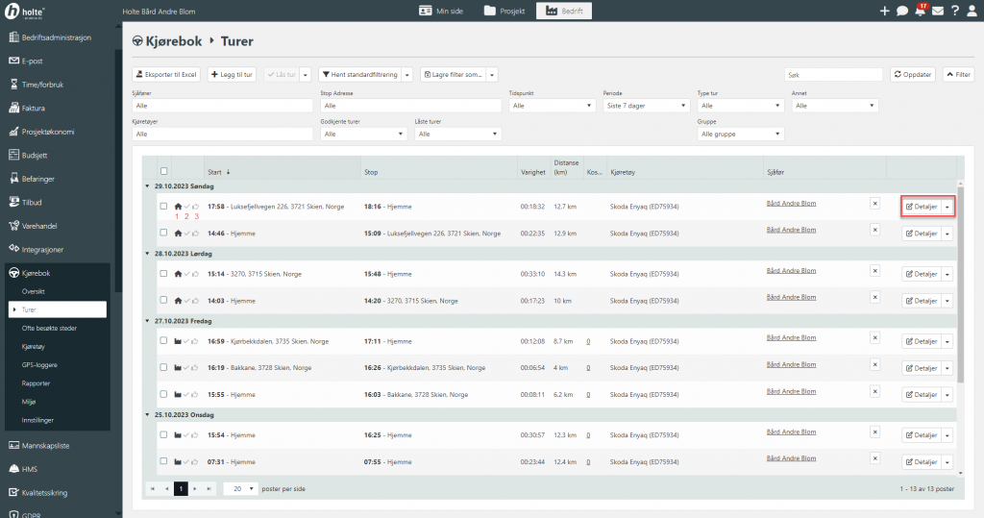Screen dimensions: 984x518
Task: Click the chat bubble icon in top bar
Action: pyautogui.click(x=902, y=11)
